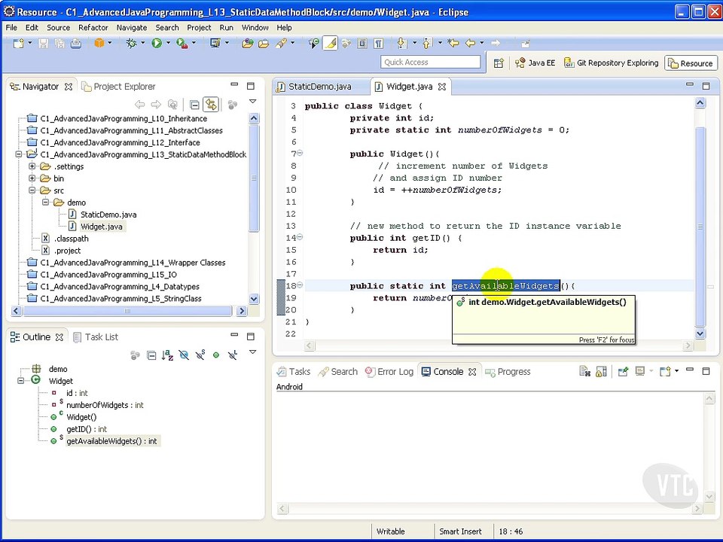Viewport: 723px width, 542px height.
Task: Select numberOfWidgets field in Outline
Action: pos(105,405)
